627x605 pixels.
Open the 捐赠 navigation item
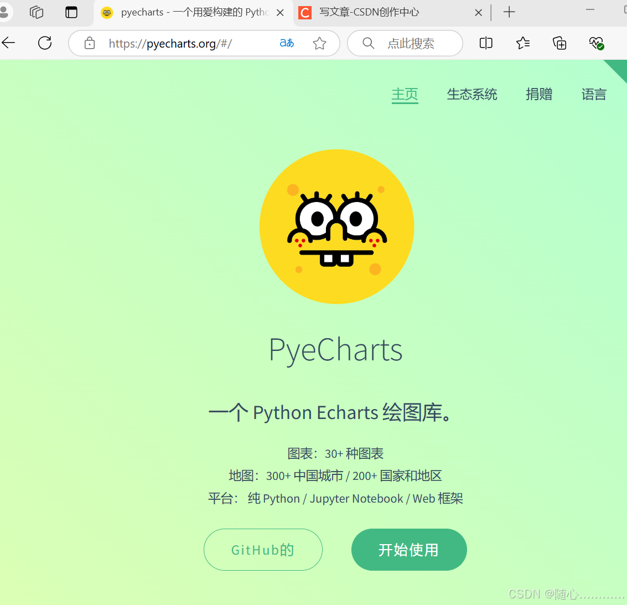pyautogui.click(x=539, y=94)
